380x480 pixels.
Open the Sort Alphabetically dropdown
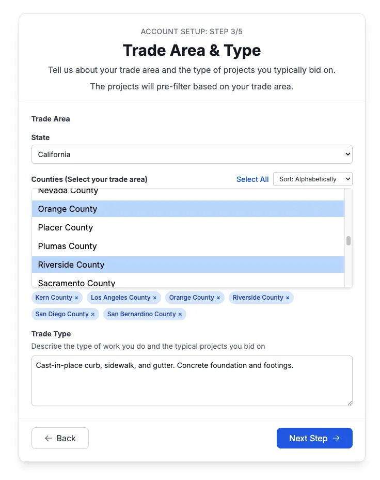coord(312,179)
